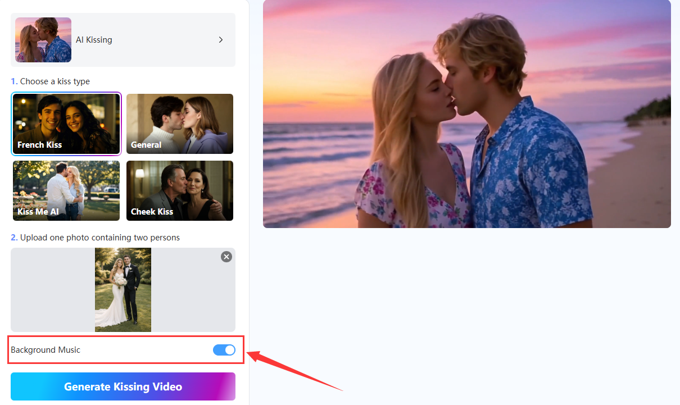Click the AI Kissing title text

point(94,40)
